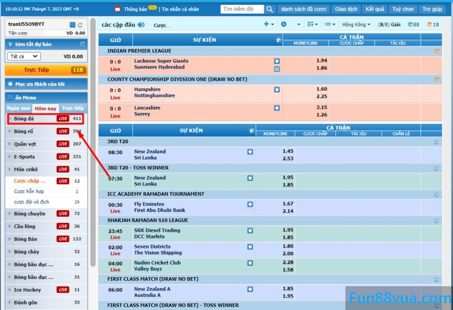Favorite Nadim Cricket Club vs Valley Boyz
Image resolution: width=453 pixels, height=310 pixels.
pyautogui.click(x=250, y=262)
